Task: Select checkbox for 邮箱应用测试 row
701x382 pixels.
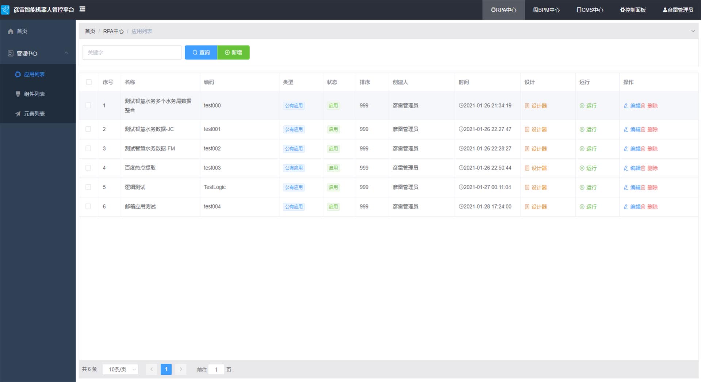Action: click(88, 206)
